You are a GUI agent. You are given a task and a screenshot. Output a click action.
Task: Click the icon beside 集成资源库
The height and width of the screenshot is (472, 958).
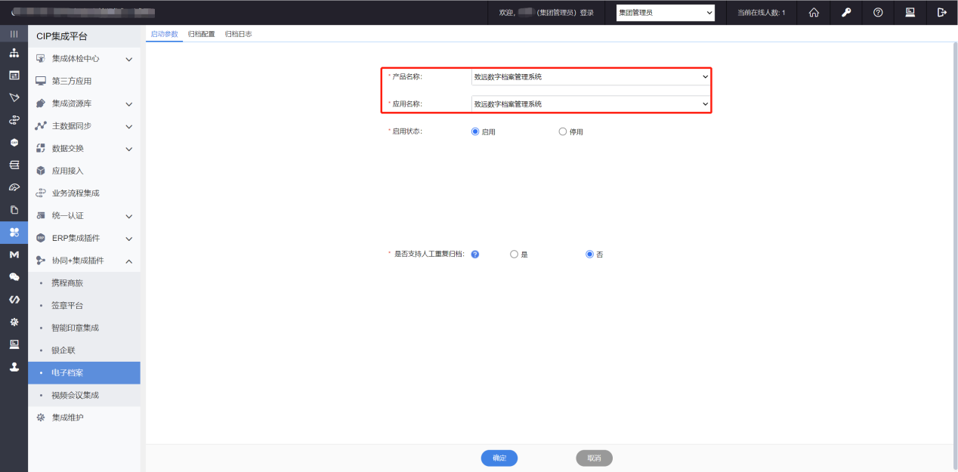point(41,103)
